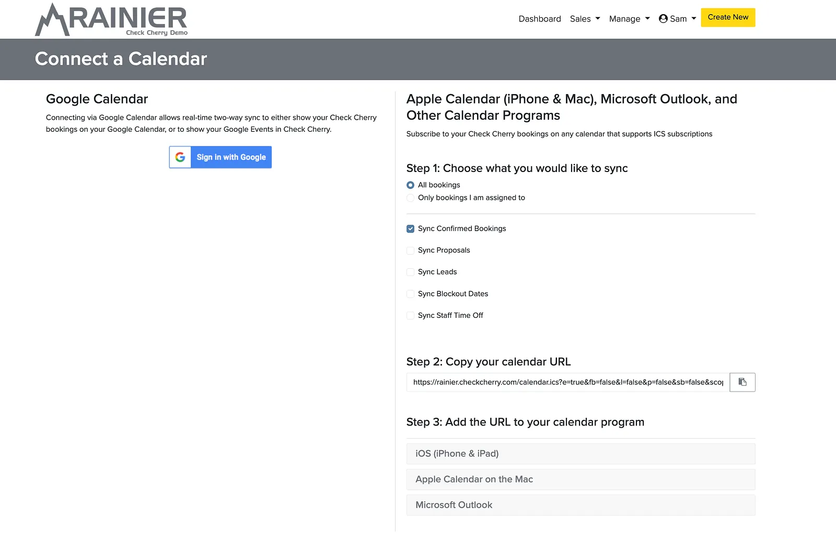Uncheck Sync Confirmed Bookings

pos(410,228)
